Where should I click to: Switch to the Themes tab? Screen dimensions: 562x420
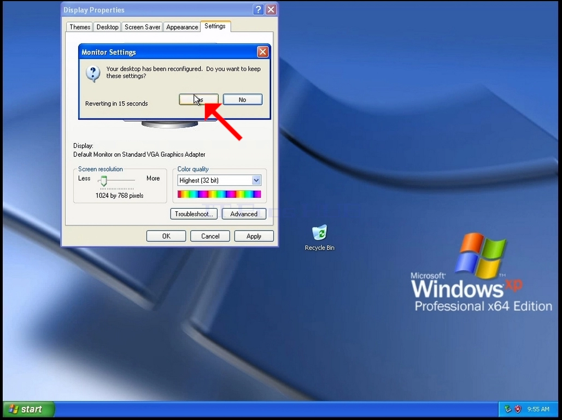80,27
